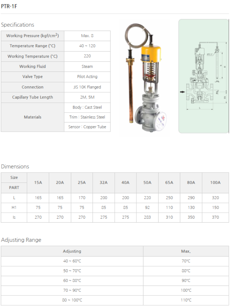This screenshot has height=307, width=230.
Task: Select the Specifications section heading
Action: tap(17, 25)
